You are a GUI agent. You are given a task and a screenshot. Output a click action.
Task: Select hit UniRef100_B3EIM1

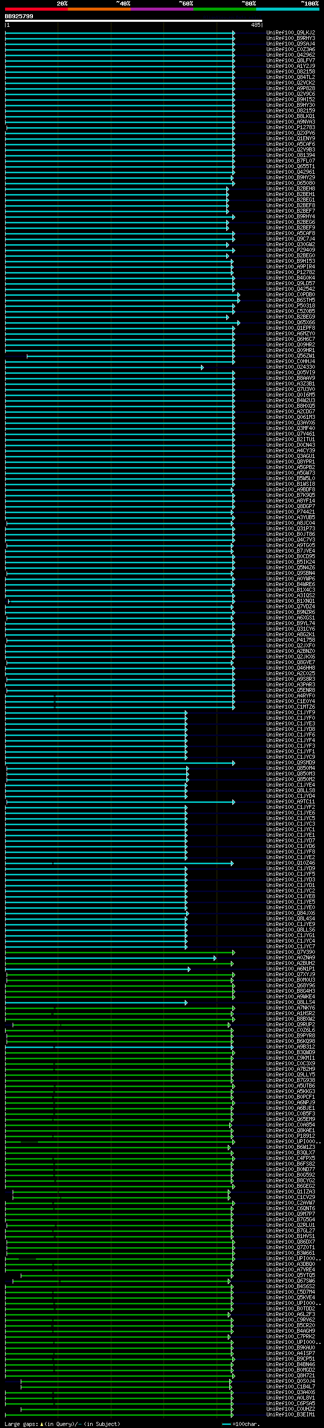(x=291, y=1414)
